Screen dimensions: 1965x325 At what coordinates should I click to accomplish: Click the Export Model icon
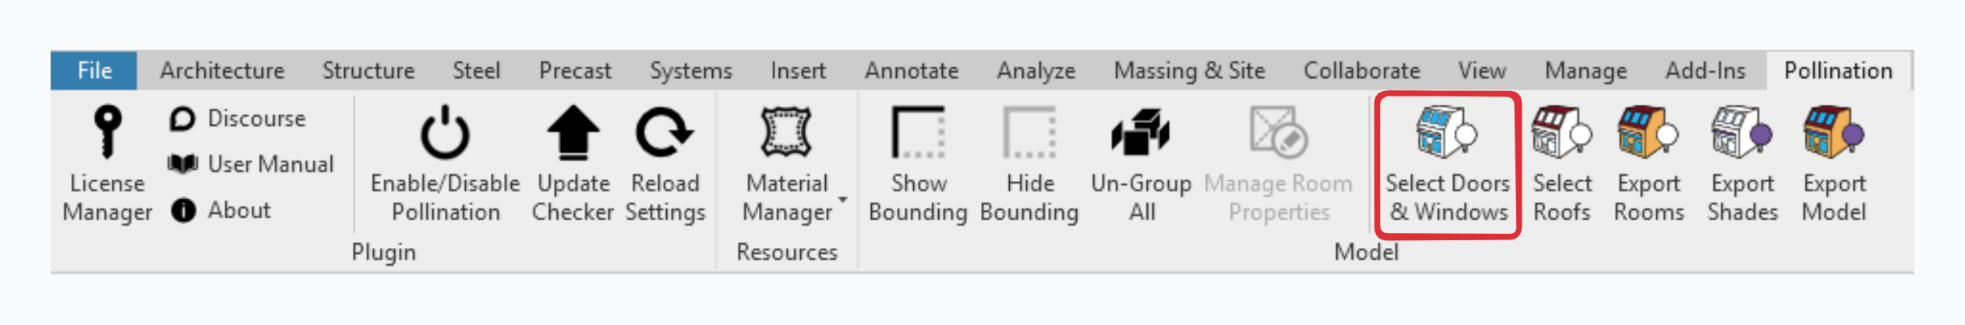[1834, 132]
